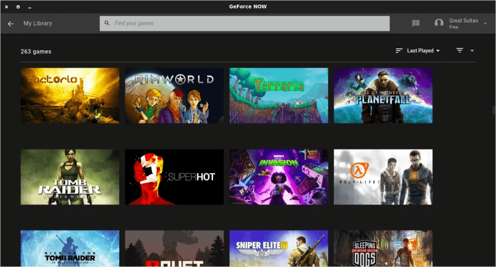Select the Rust game tile

pyautogui.click(x=174, y=248)
